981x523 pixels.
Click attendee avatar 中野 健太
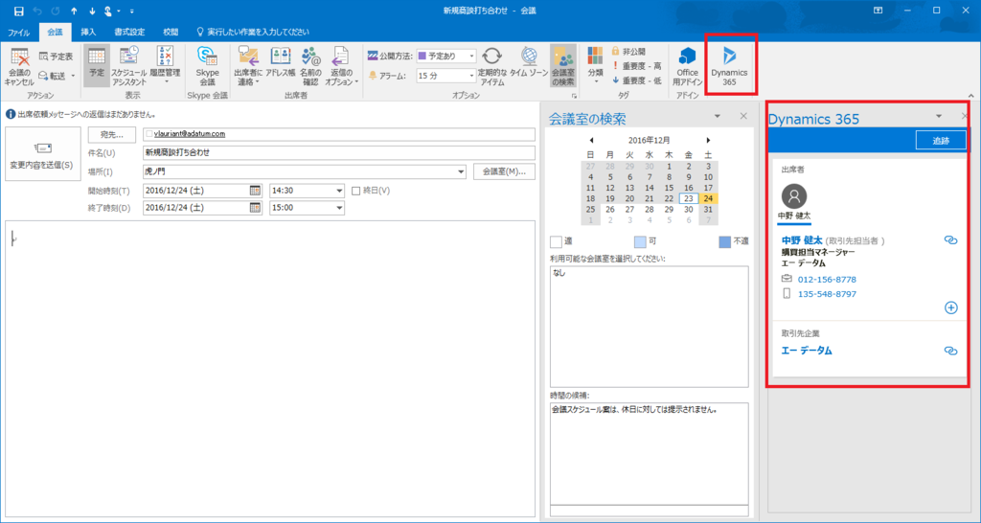tap(794, 196)
